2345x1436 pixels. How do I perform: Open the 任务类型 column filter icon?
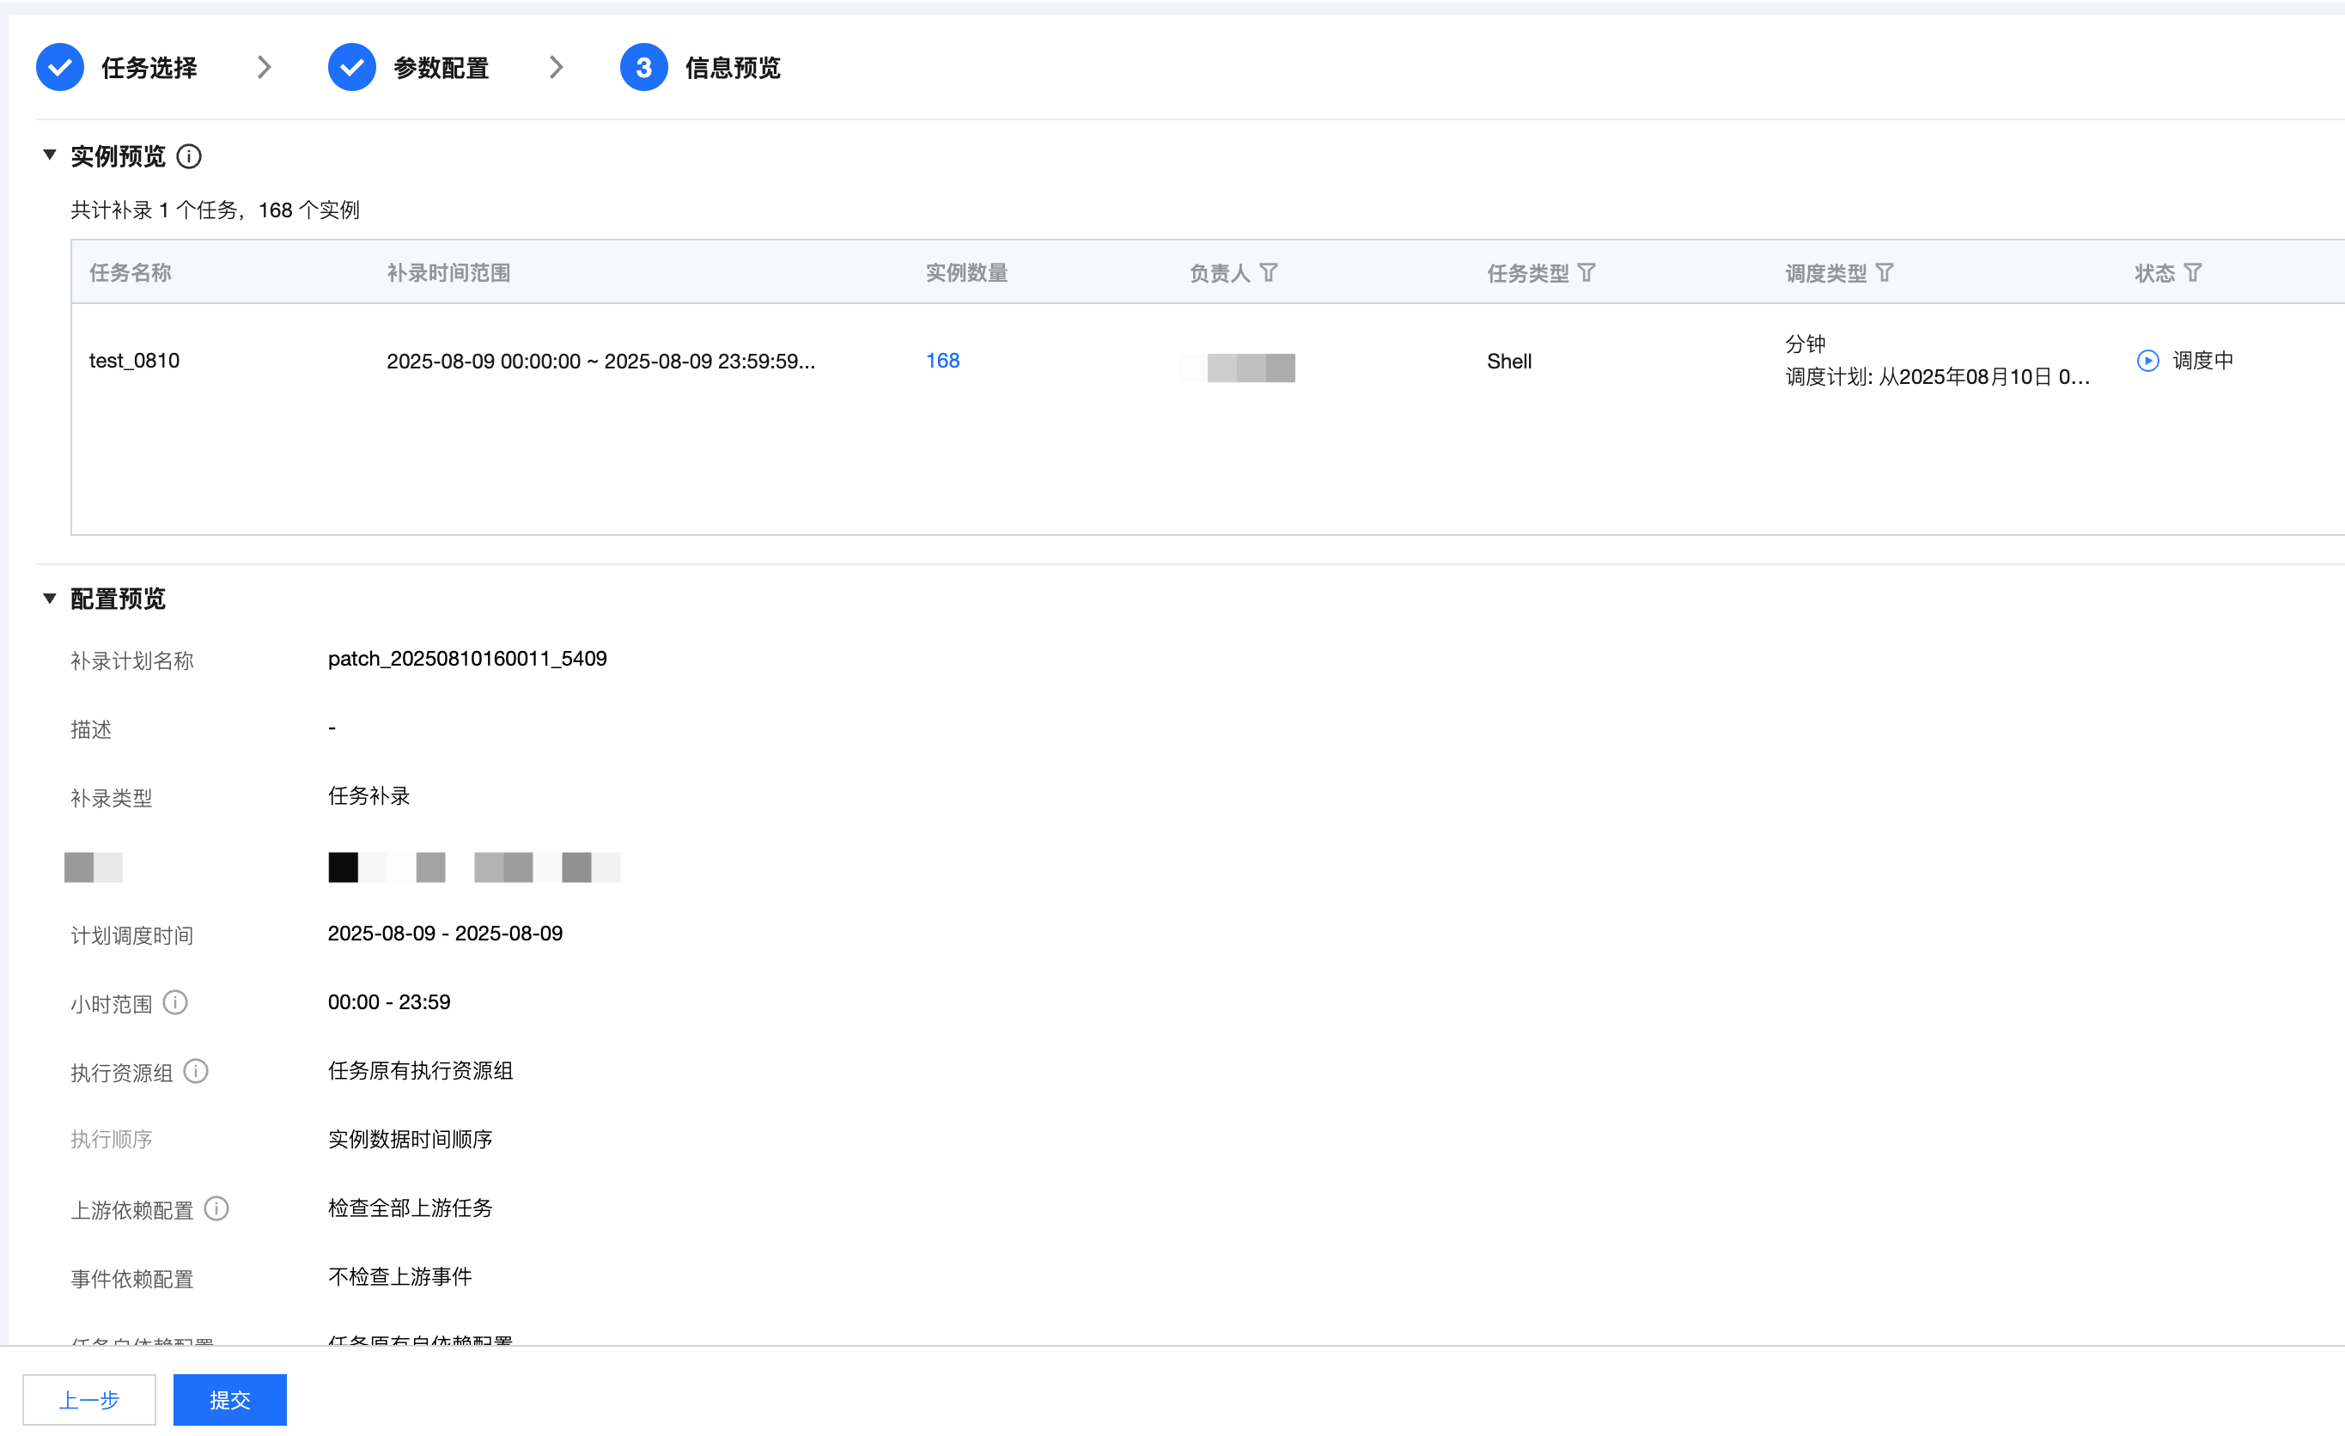tap(1587, 273)
